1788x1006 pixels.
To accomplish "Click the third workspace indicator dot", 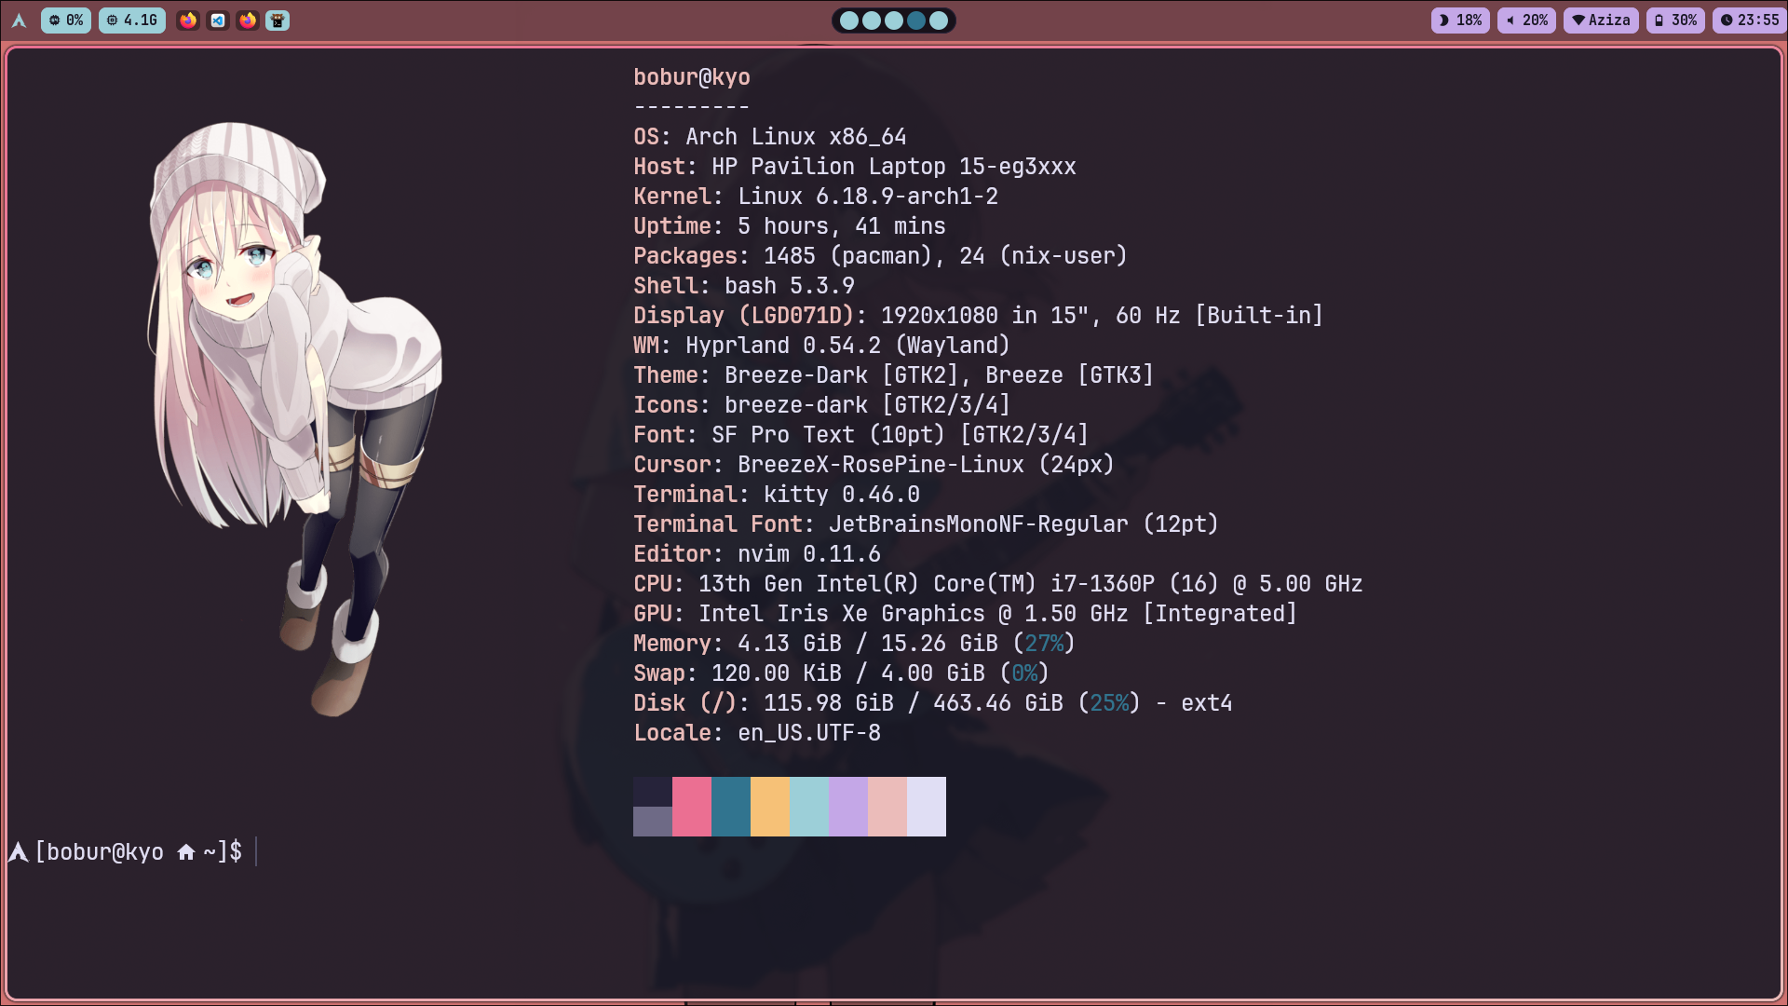I will 894,20.
